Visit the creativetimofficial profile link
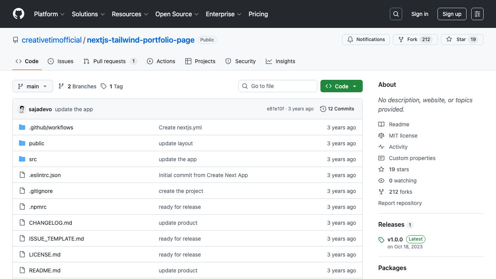 tap(52, 40)
